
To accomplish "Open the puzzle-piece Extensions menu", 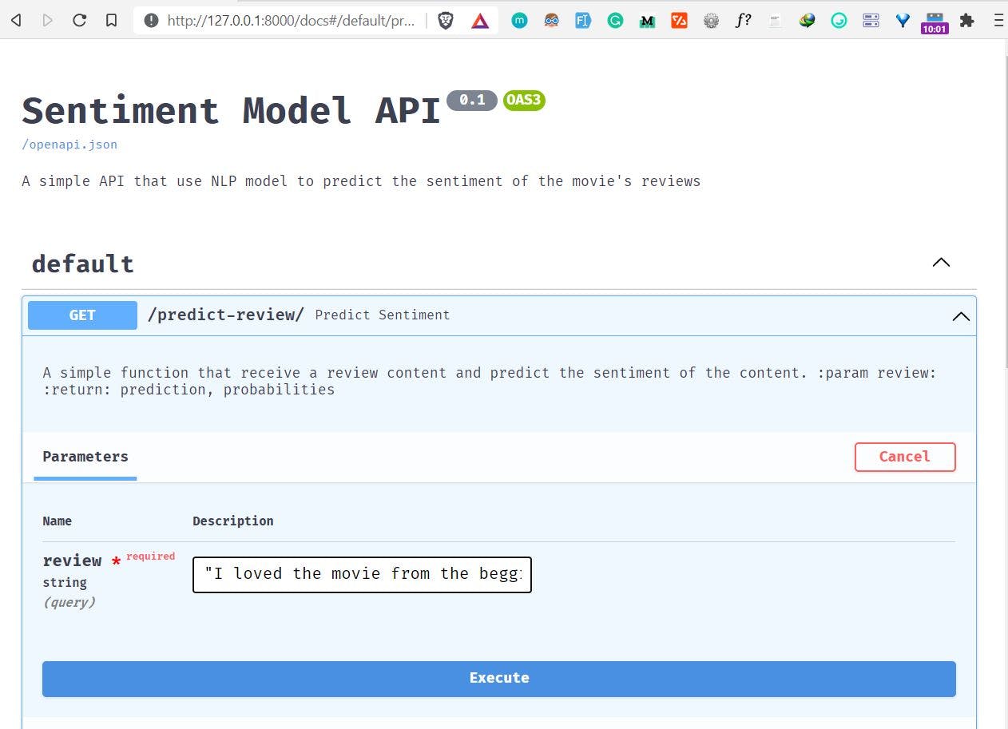I will (966, 21).
